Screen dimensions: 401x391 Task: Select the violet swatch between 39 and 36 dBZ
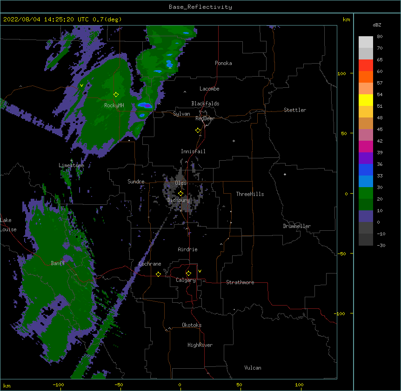pyautogui.click(x=366, y=158)
